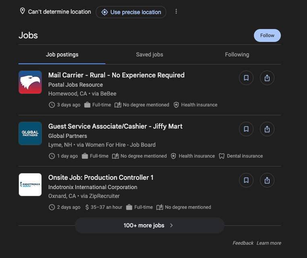Click degree book icon in Global Partners row

(115, 156)
